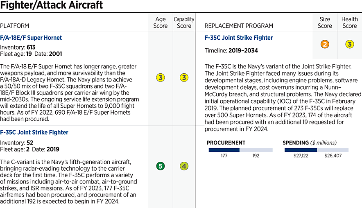Select the Health Score column header
Image resolution: width=362 pixels, height=208 pixels.
tap(349, 23)
